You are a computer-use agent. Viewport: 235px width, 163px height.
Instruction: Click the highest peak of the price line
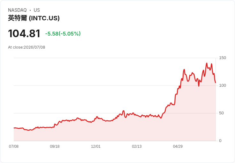[x=207, y=63]
